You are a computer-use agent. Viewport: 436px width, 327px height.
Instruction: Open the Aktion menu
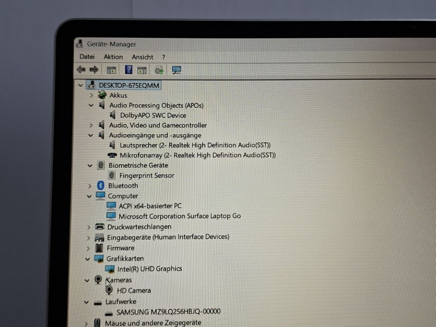coord(113,57)
